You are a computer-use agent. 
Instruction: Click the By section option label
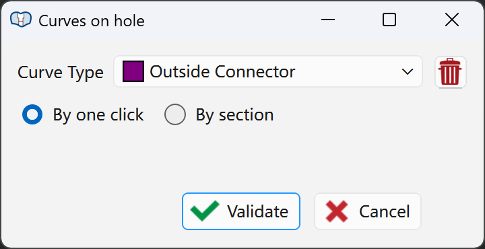[x=234, y=115]
